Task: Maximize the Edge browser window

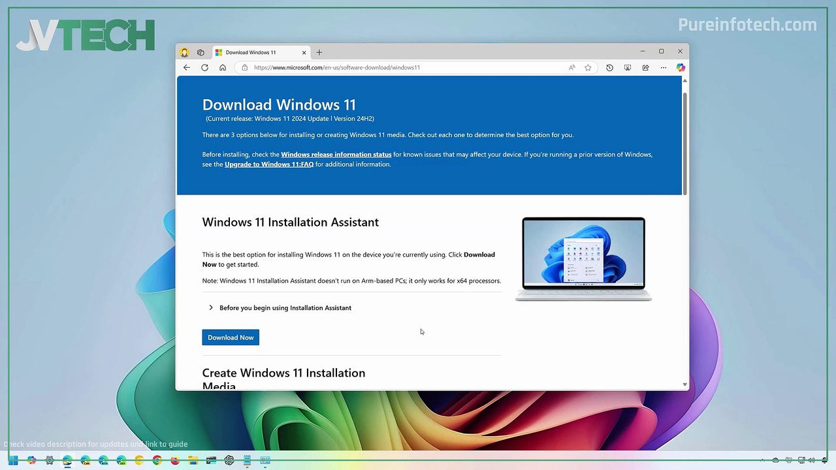Action: click(661, 51)
